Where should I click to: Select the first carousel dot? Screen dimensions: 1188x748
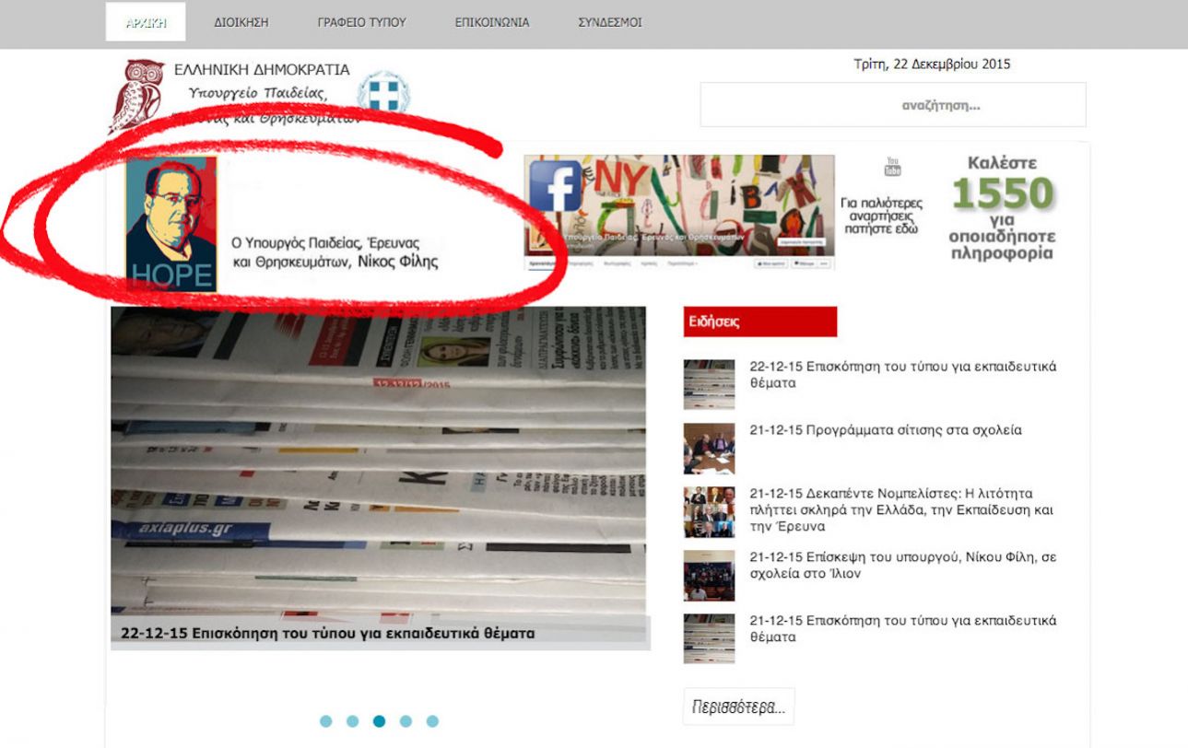click(325, 721)
